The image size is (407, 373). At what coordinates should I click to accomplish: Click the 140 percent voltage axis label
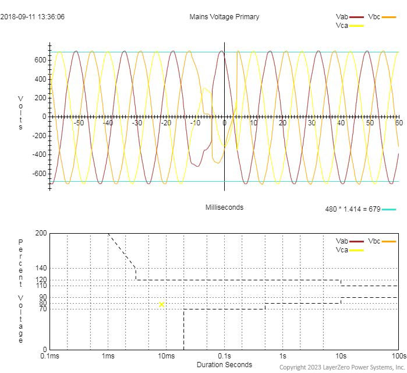tap(41, 268)
